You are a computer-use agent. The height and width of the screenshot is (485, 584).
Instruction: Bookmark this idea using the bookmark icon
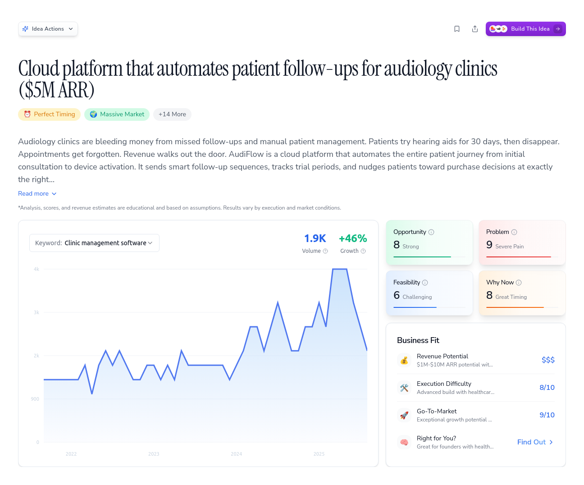(x=457, y=28)
